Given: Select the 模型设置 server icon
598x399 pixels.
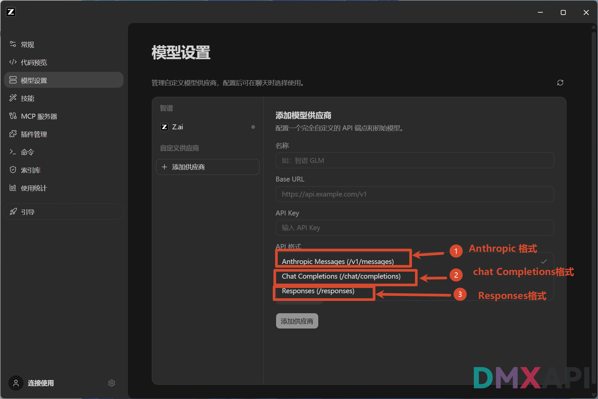Looking at the screenshot, I should point(13,80).
